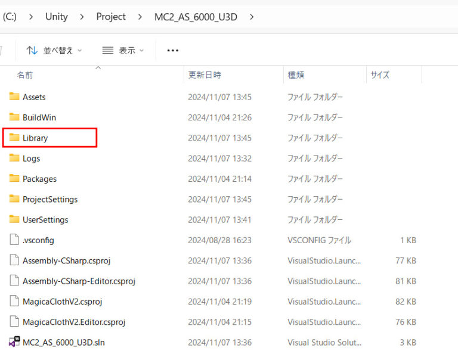
Task: Select the ProjectSettings folder name
Action: (x=50, y=199)
